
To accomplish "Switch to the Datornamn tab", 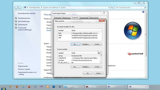I will tap(57, 18).
